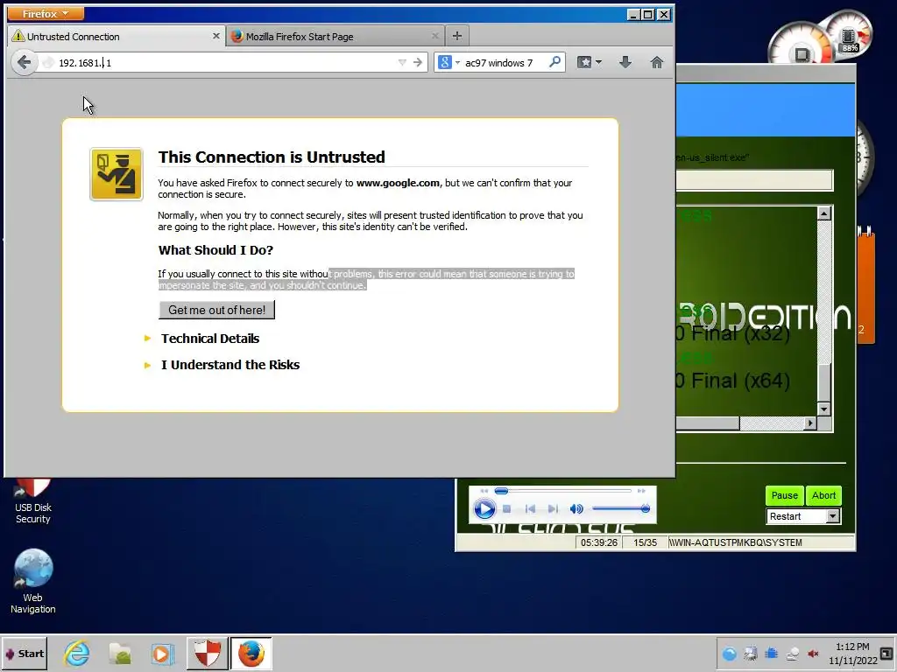Click the What Should I Do? heading

tap(215, 249)
